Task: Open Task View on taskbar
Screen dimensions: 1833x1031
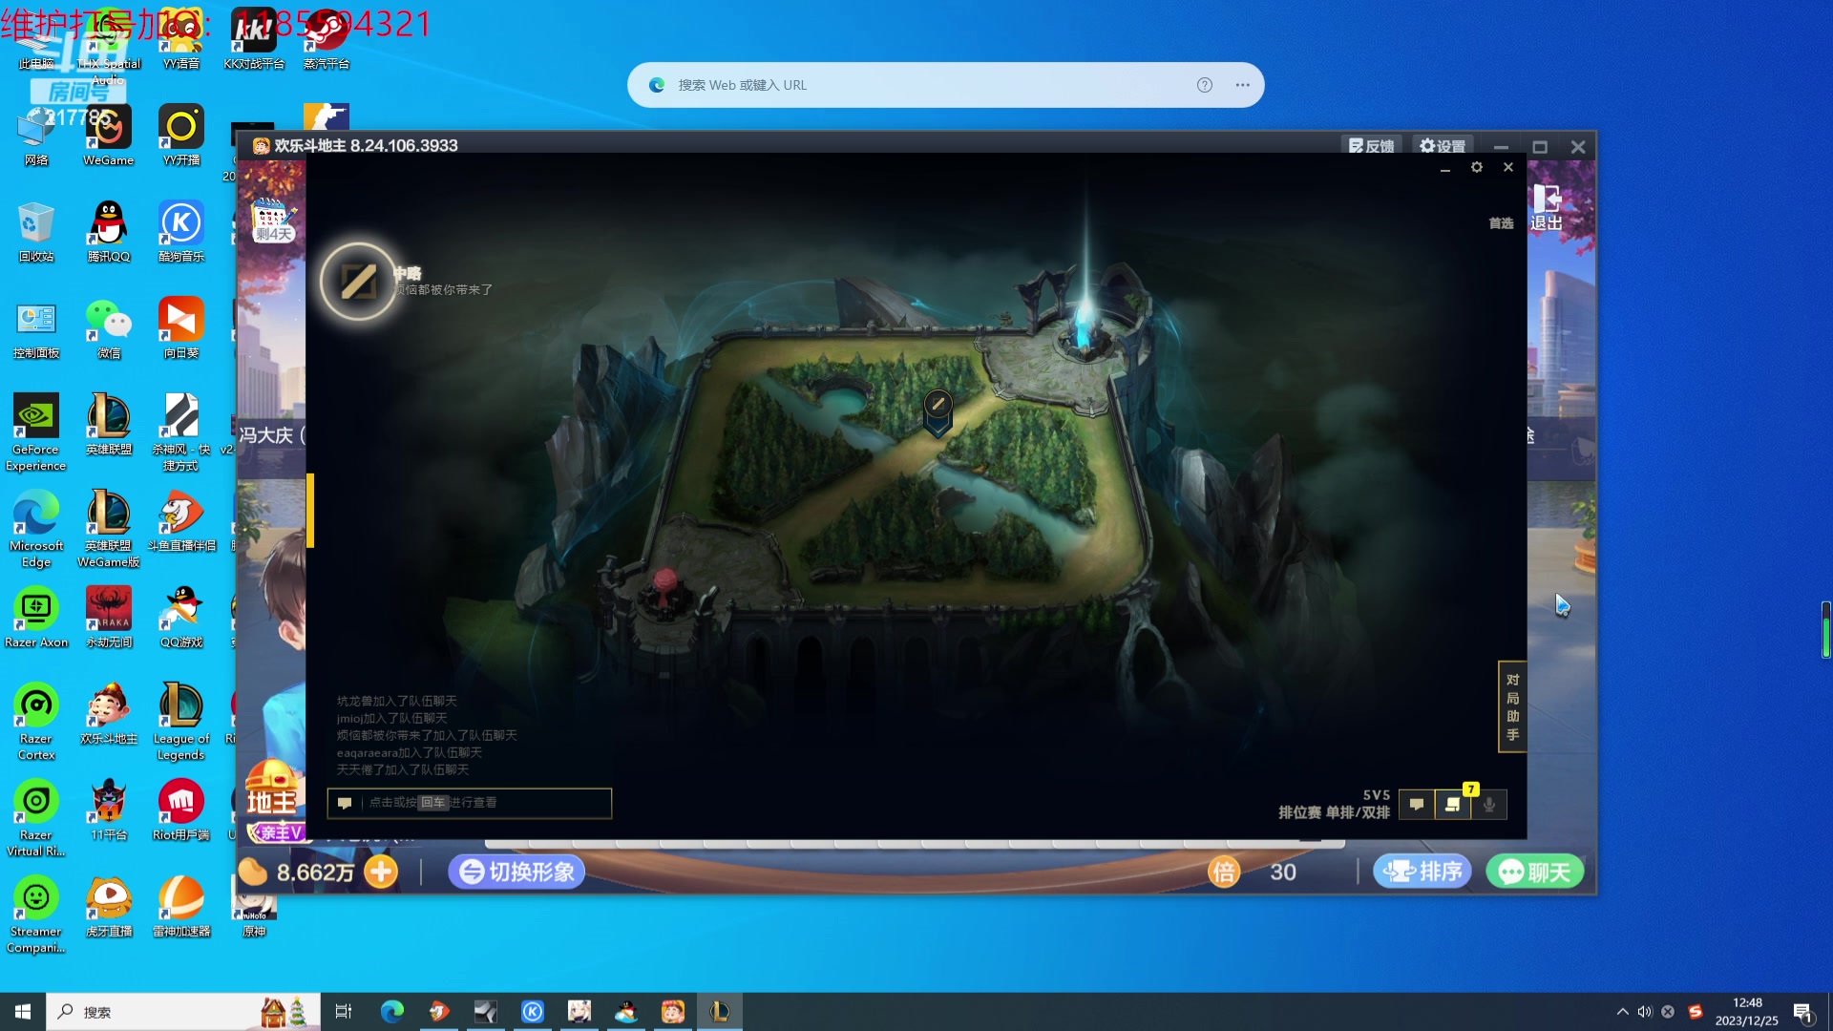Action: pos(344,1012)
